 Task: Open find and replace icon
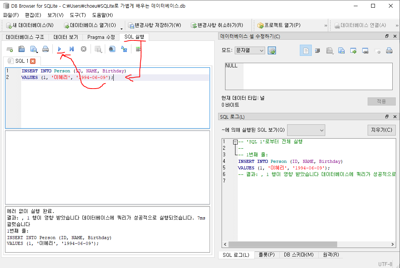tap(124, 49)
